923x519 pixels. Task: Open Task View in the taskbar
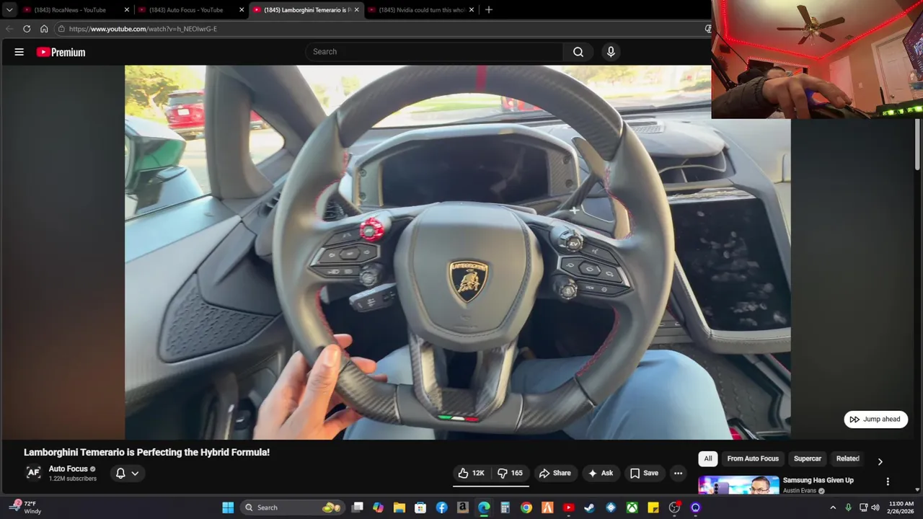point(357,507)
